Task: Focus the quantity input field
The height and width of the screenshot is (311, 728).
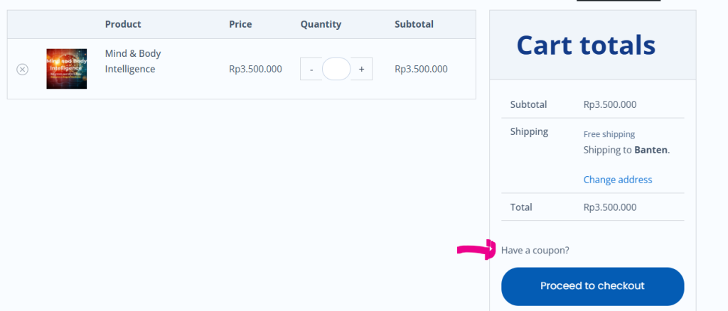Action: pos(336,69)
